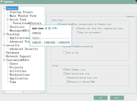Select Customize&Edit tree item
The height and width of the screenshot is (101, 137).
pos(18,60)
